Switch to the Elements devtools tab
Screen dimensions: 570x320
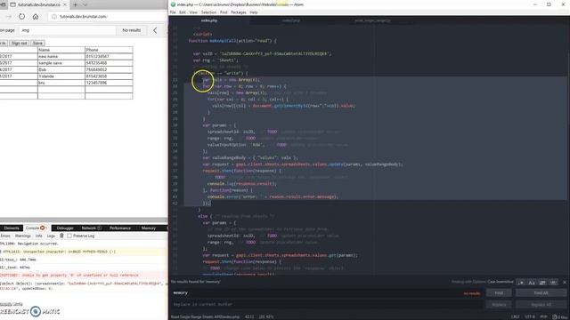point(12,228)
